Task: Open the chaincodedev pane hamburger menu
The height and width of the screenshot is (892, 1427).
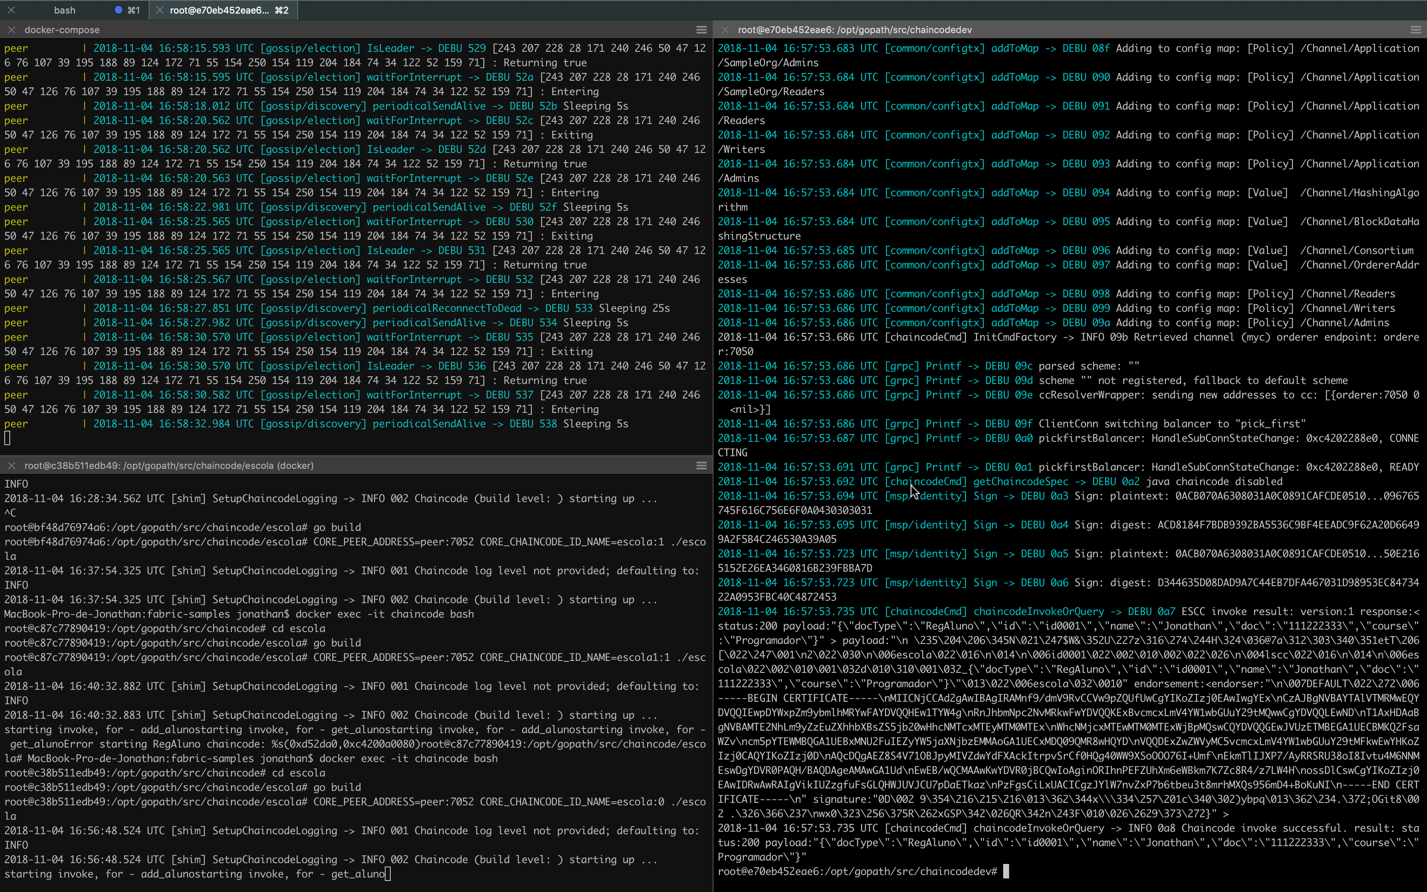Action: click(x=1415, y=29)
